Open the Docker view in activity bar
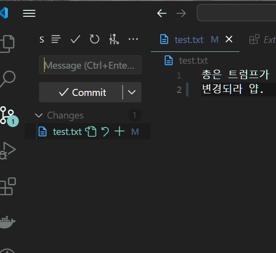 click(x=8, y=222)
